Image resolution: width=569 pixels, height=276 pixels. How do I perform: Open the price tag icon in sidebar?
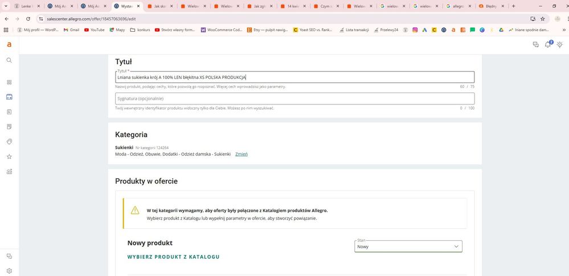click(x=10, y=141)
